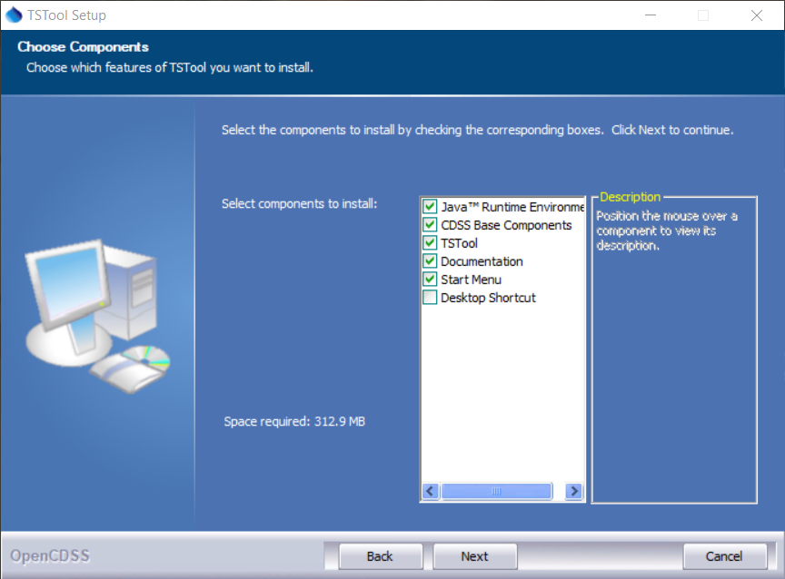Uncheck the Java Runtime Environment component

coord(429,206)
